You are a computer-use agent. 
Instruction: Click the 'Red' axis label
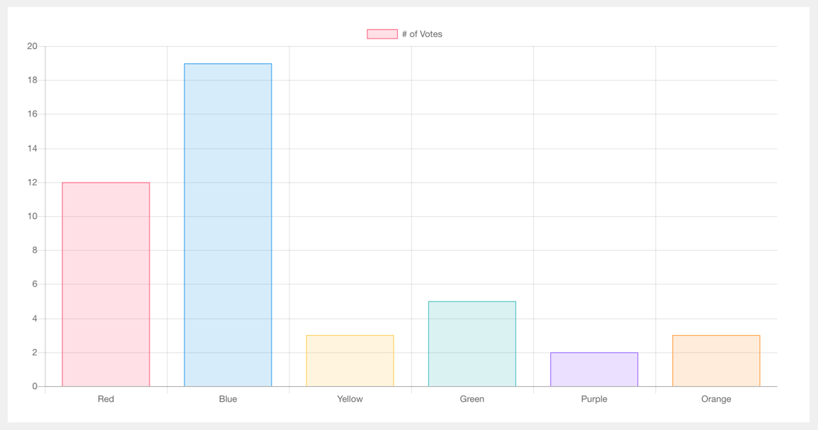106,399
